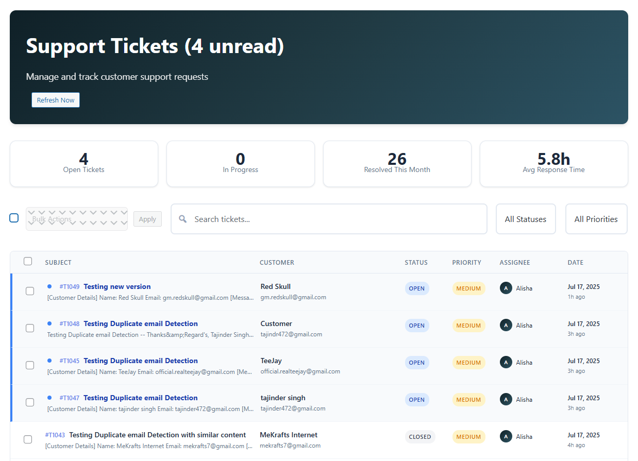The image size is (638, 461).
Task: Click customer name Red Skull
Action: click(276, 286)
